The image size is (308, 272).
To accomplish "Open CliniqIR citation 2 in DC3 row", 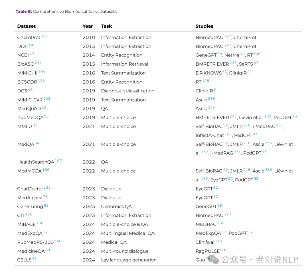I will click(215, 90).
